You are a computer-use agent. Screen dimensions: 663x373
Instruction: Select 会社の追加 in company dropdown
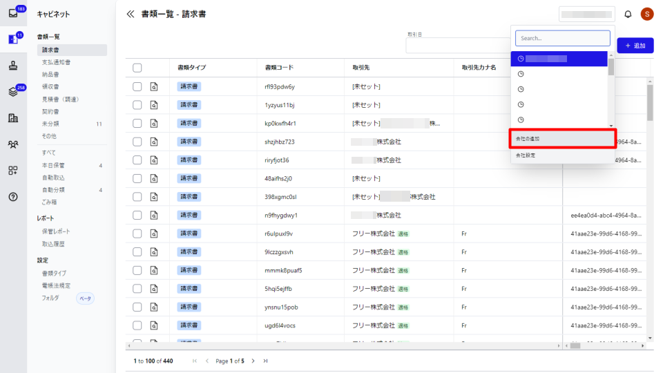pos(562,139)
